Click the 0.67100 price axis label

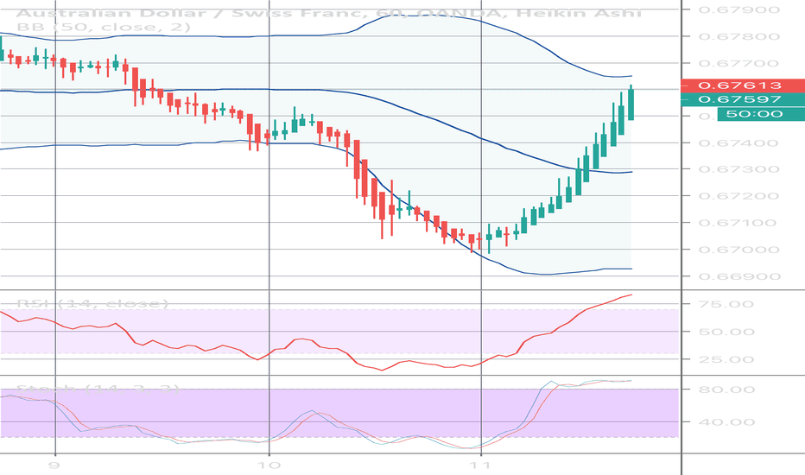(739, 223)
